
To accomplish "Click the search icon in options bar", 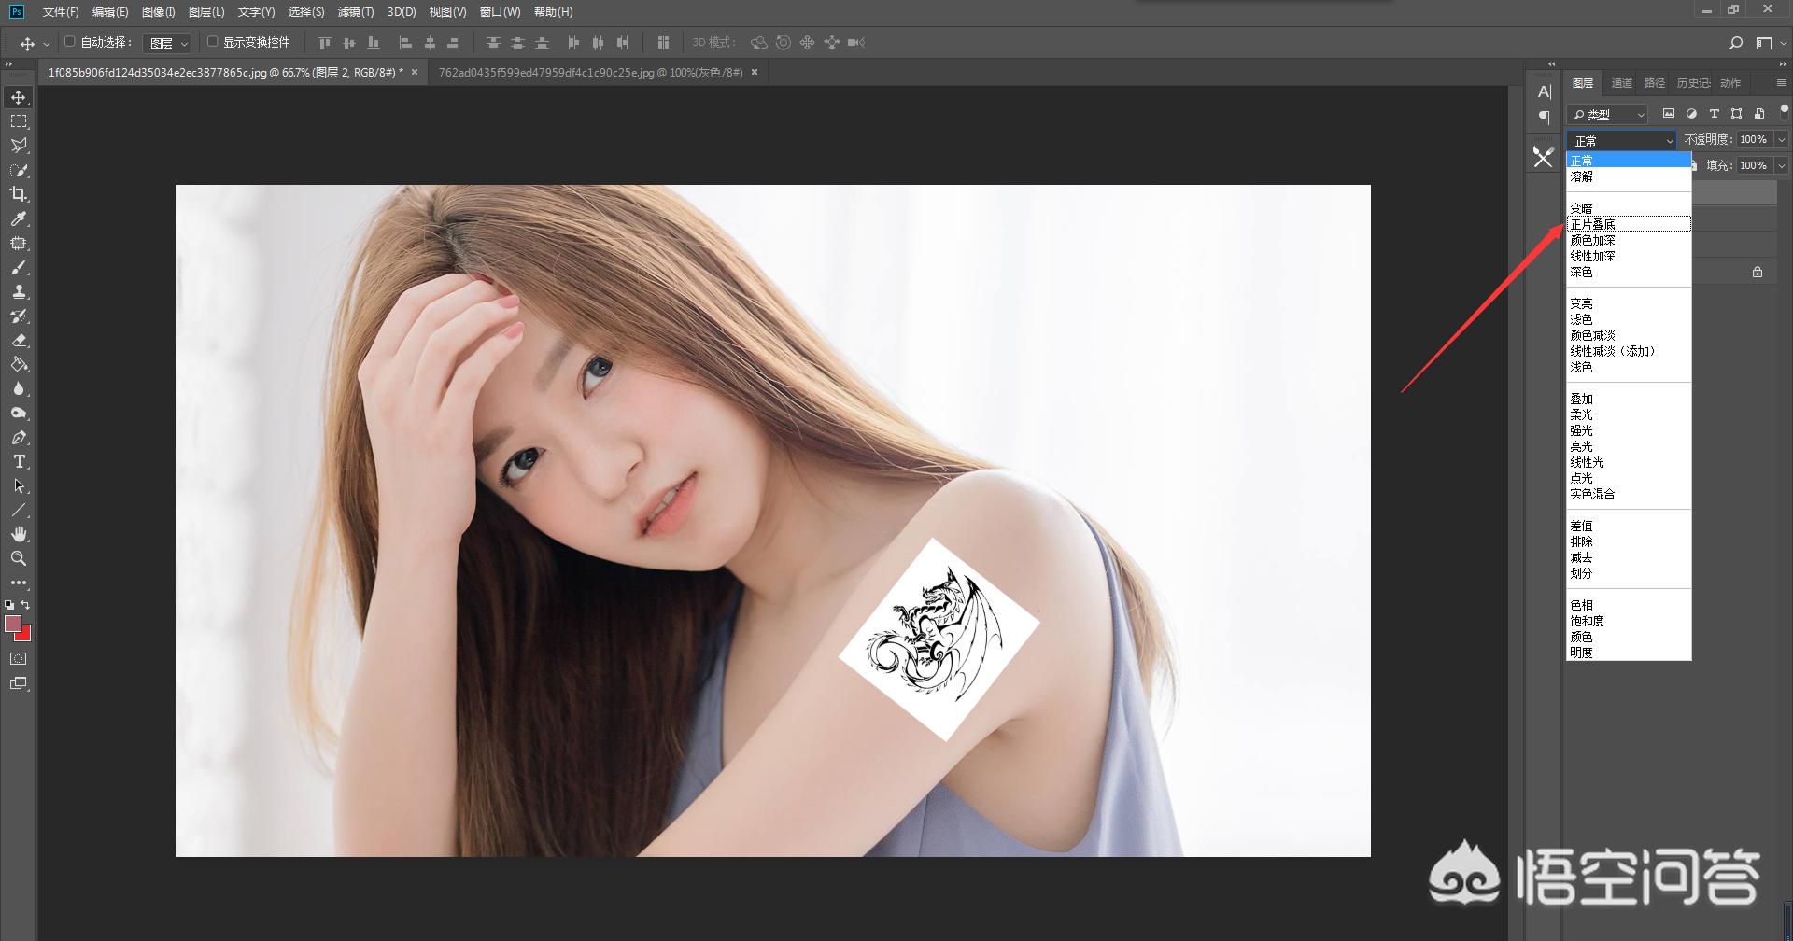I will tap(1735, 43).
